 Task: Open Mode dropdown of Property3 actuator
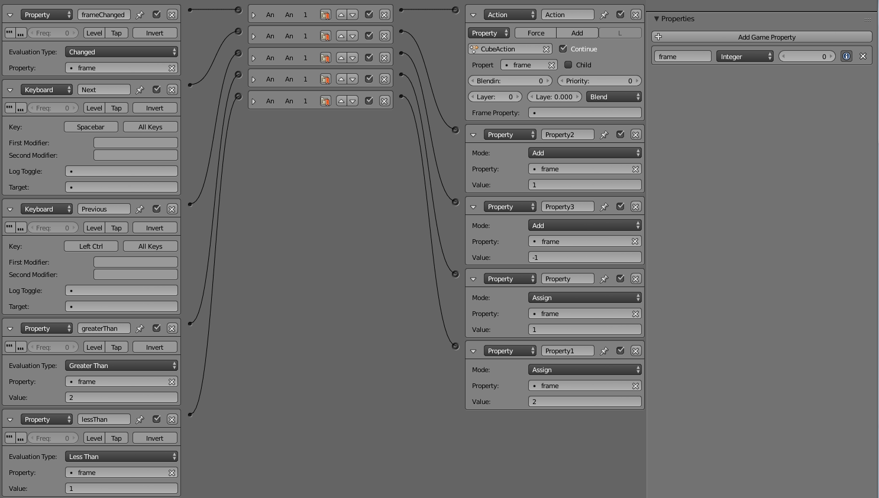[x=584, y=226]
